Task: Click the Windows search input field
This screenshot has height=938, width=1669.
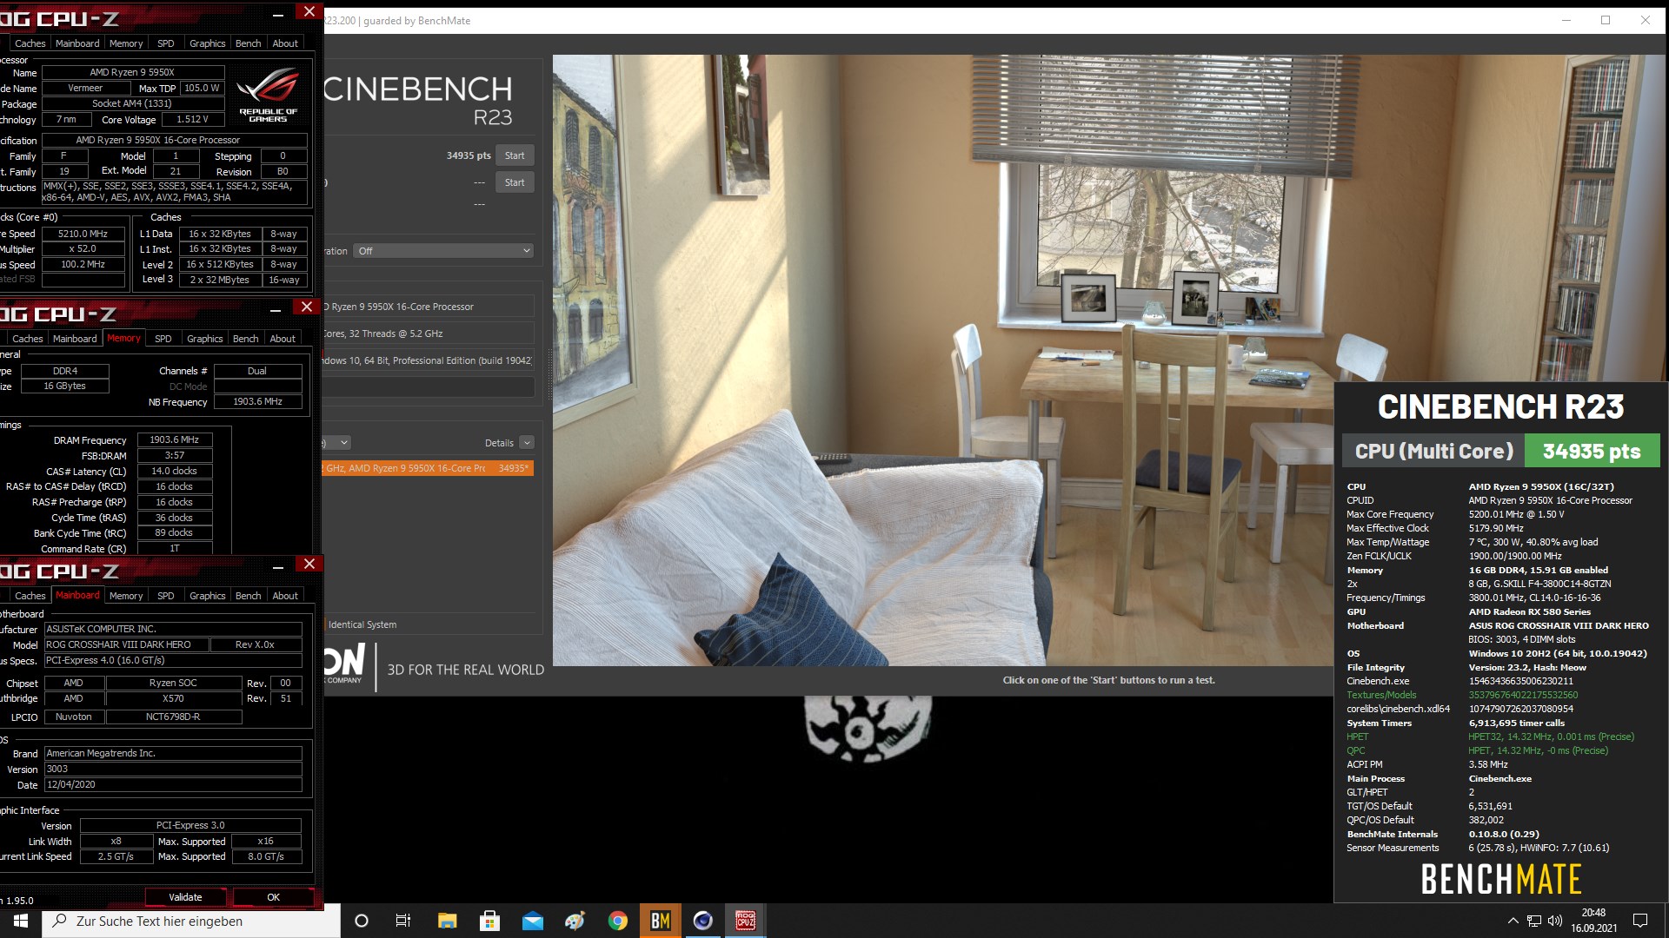Action: (x=191, y=921)
